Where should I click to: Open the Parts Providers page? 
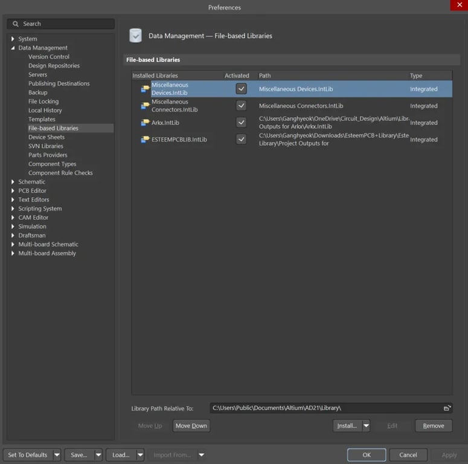click(48, 155)
